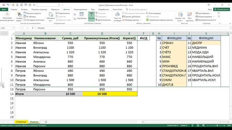Click the Save icon in quick access toolbar
232x130 pixels.
click(x=4, y=5)
